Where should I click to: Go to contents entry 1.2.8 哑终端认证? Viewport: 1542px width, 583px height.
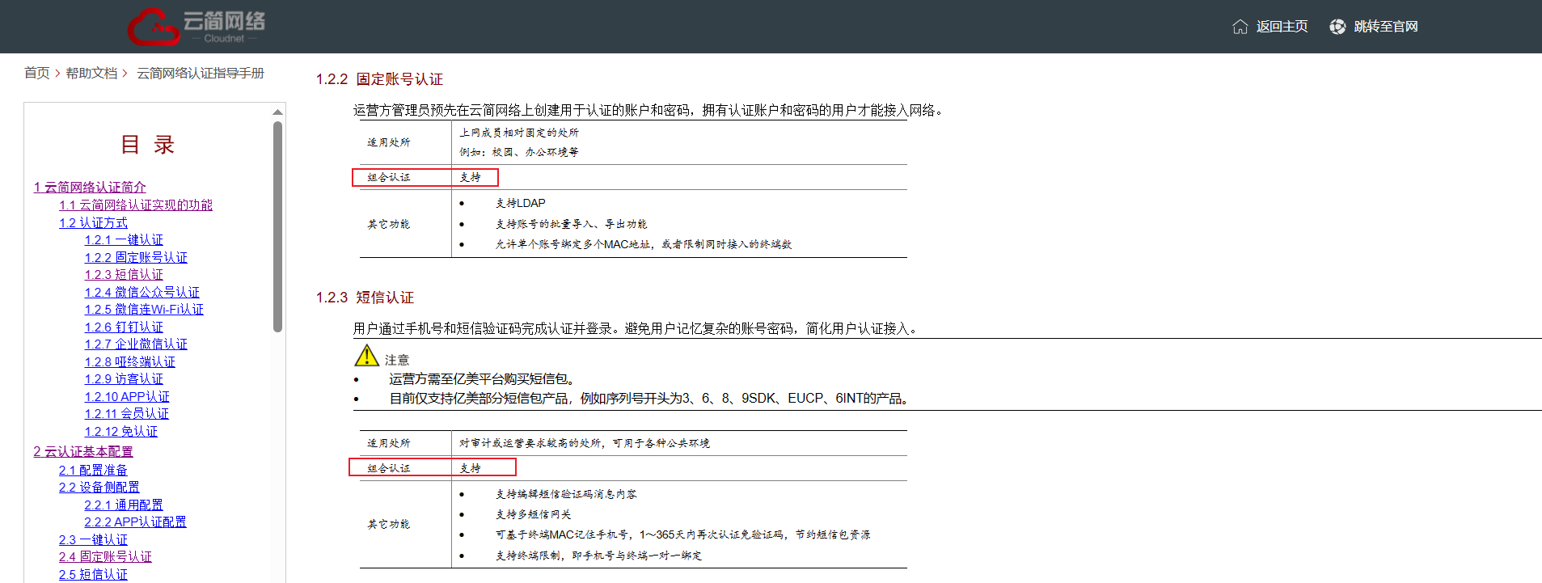130,361
